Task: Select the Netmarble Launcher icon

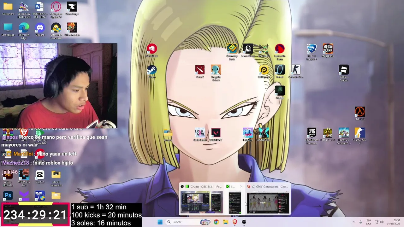Action: pyautogui.click(x=56, y=31)
